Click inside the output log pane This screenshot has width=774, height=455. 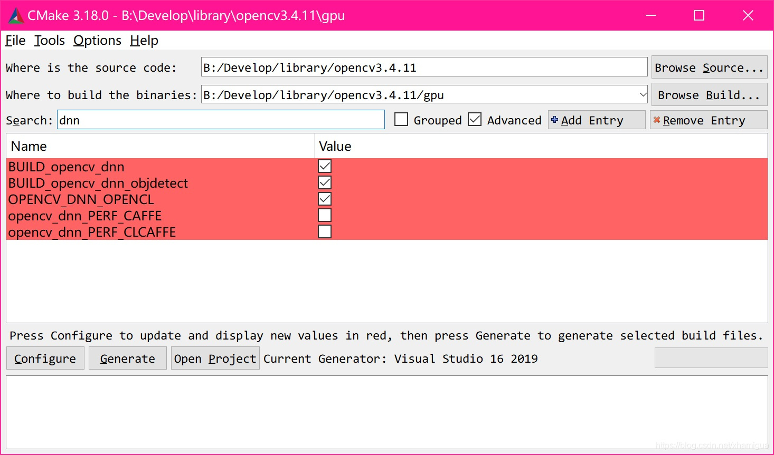pos(387,412)
